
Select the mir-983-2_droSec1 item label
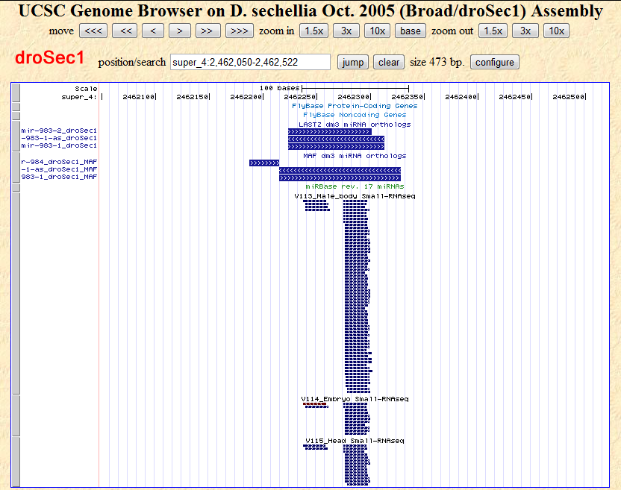pos(59,131)
